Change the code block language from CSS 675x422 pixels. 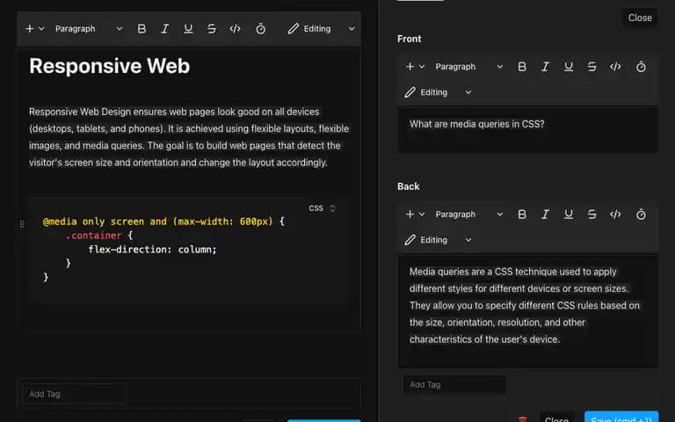(x=322, y=208)
